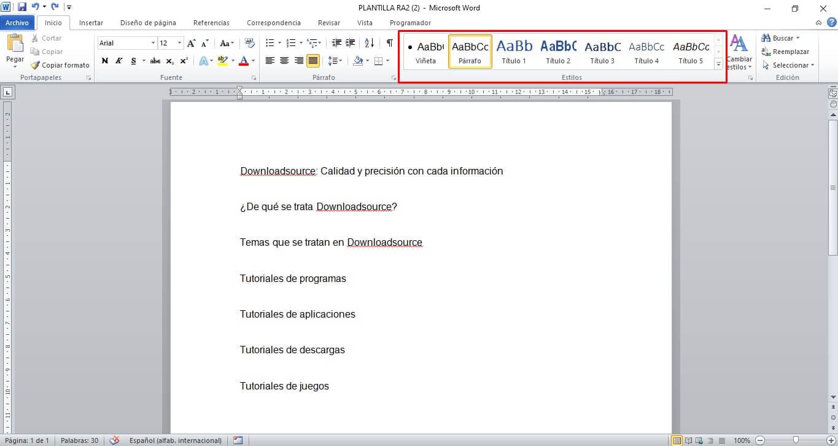
Task: Click the sort A-Z icon
Action: [369, 43]
